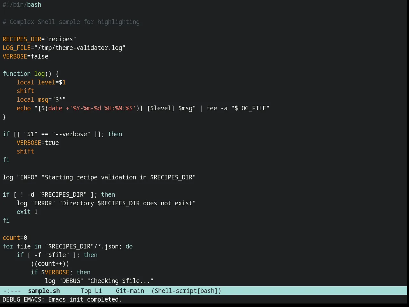
Task: Click the VERBOSE=false line
Action: [26, 56]
